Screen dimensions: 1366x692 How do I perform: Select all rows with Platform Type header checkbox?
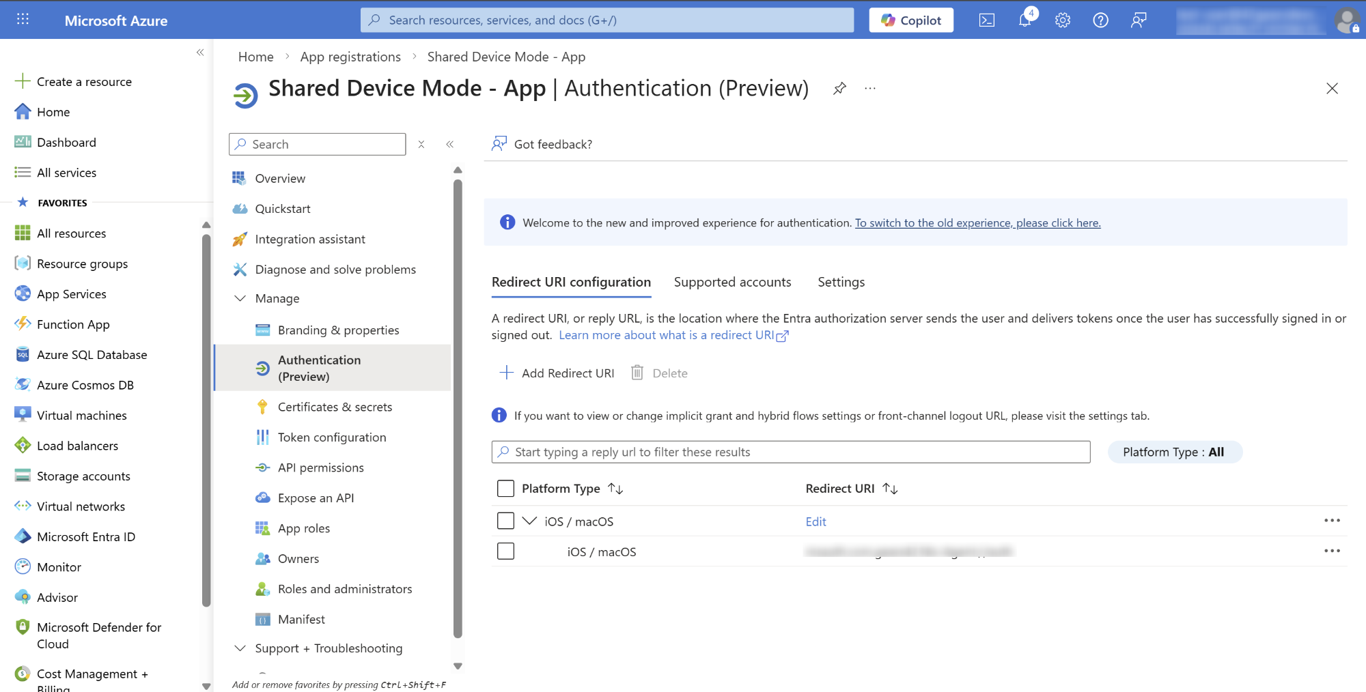(505, 489)
